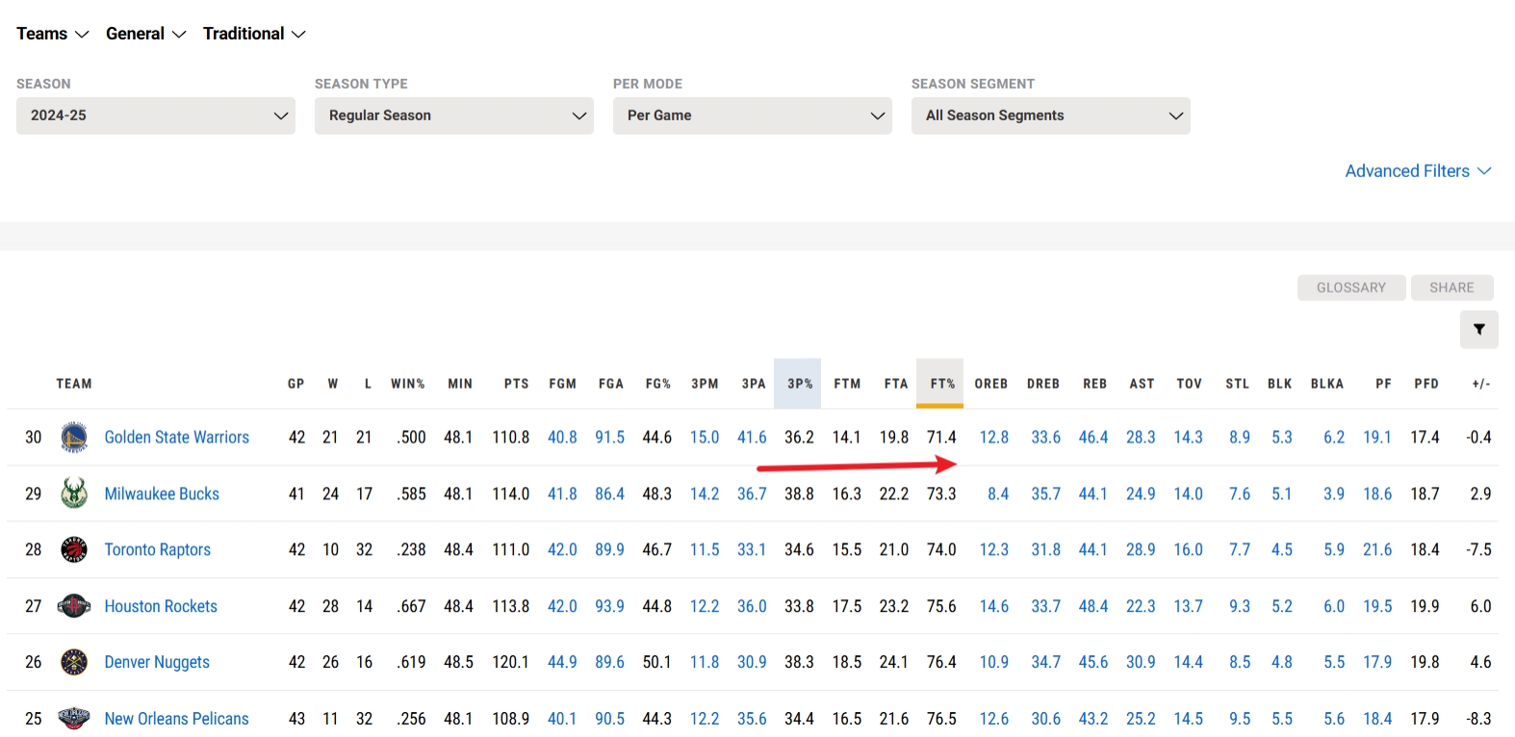The width and height of the screenshot is (1515, 737).
Task: Open the Milwaukee Bucks team link
Action: [x=162, y=494]
